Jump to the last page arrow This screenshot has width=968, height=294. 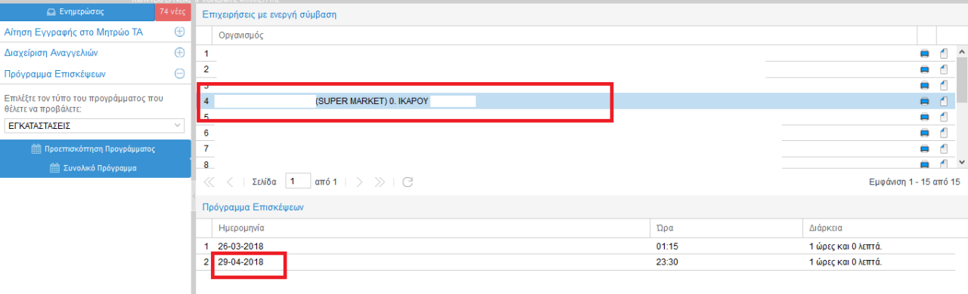tap(380, 182)
